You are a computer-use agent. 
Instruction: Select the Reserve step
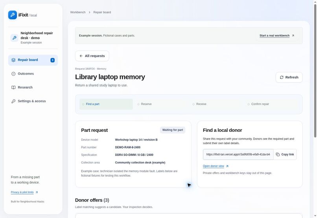(x=161, y=104)
